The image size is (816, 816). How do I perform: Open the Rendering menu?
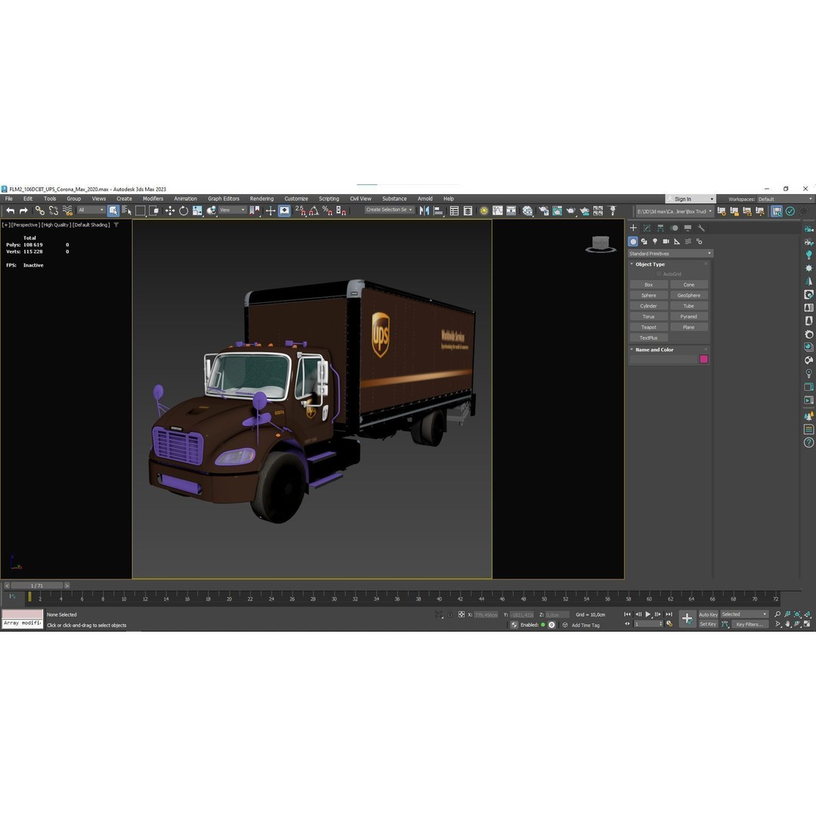click(x=261, y=199)
